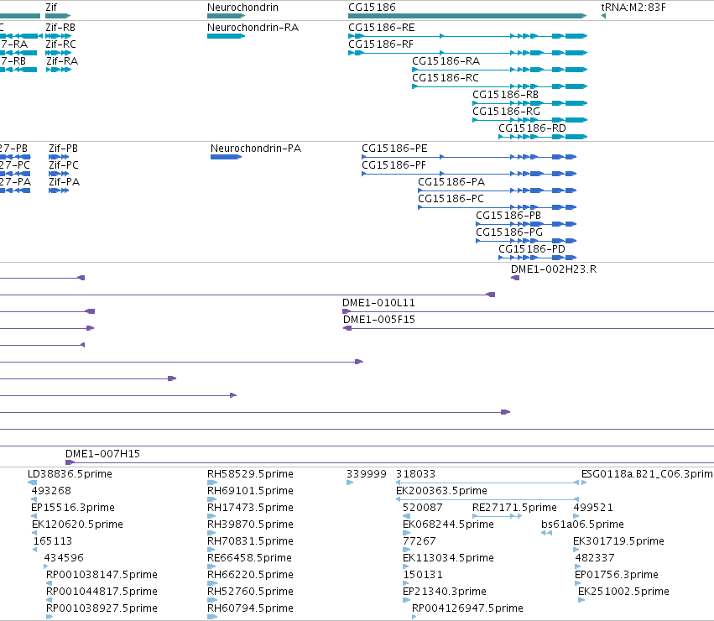Image resolution: width=714 pixels, height=621 pixels.
Task: Click EST EK301719.5prime
Action: coord(618,541)
